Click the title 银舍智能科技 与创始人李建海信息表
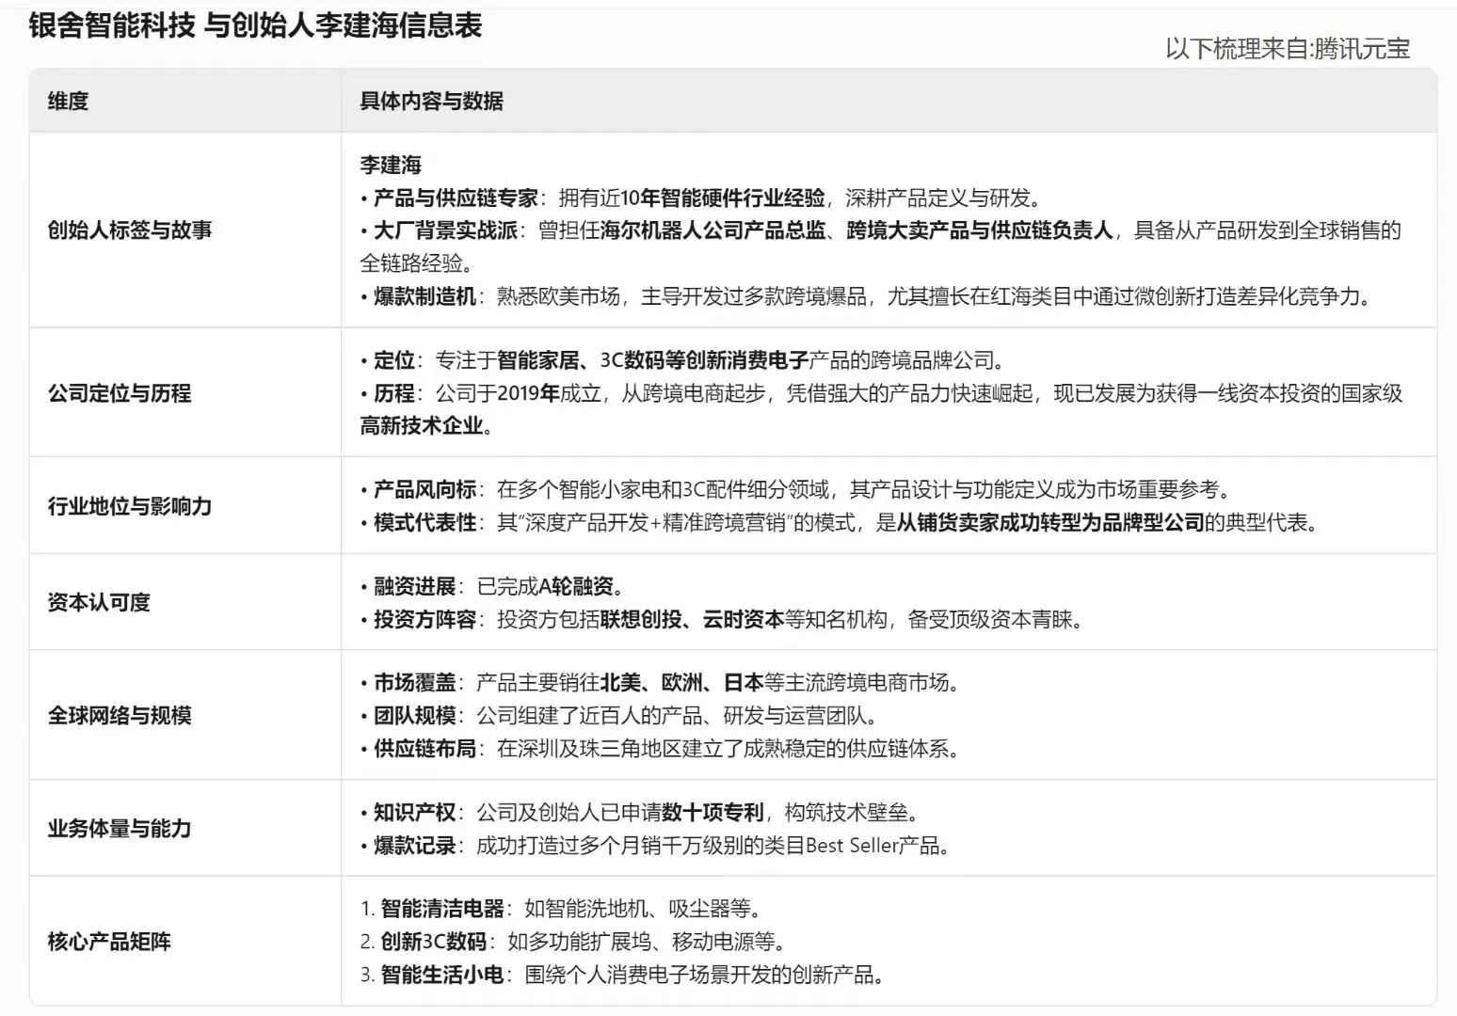The height and width of the screenshot is (1016, 1457). tap(255, 25)
